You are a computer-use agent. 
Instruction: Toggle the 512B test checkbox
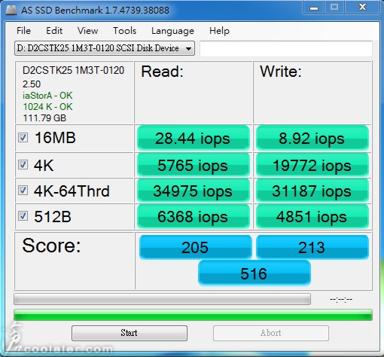click(x=23, y=216)
